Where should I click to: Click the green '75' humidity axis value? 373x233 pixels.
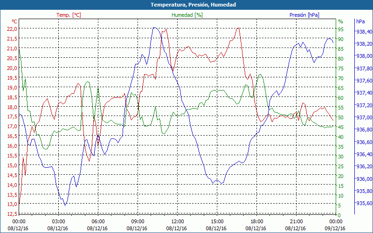tap(341, 69)
